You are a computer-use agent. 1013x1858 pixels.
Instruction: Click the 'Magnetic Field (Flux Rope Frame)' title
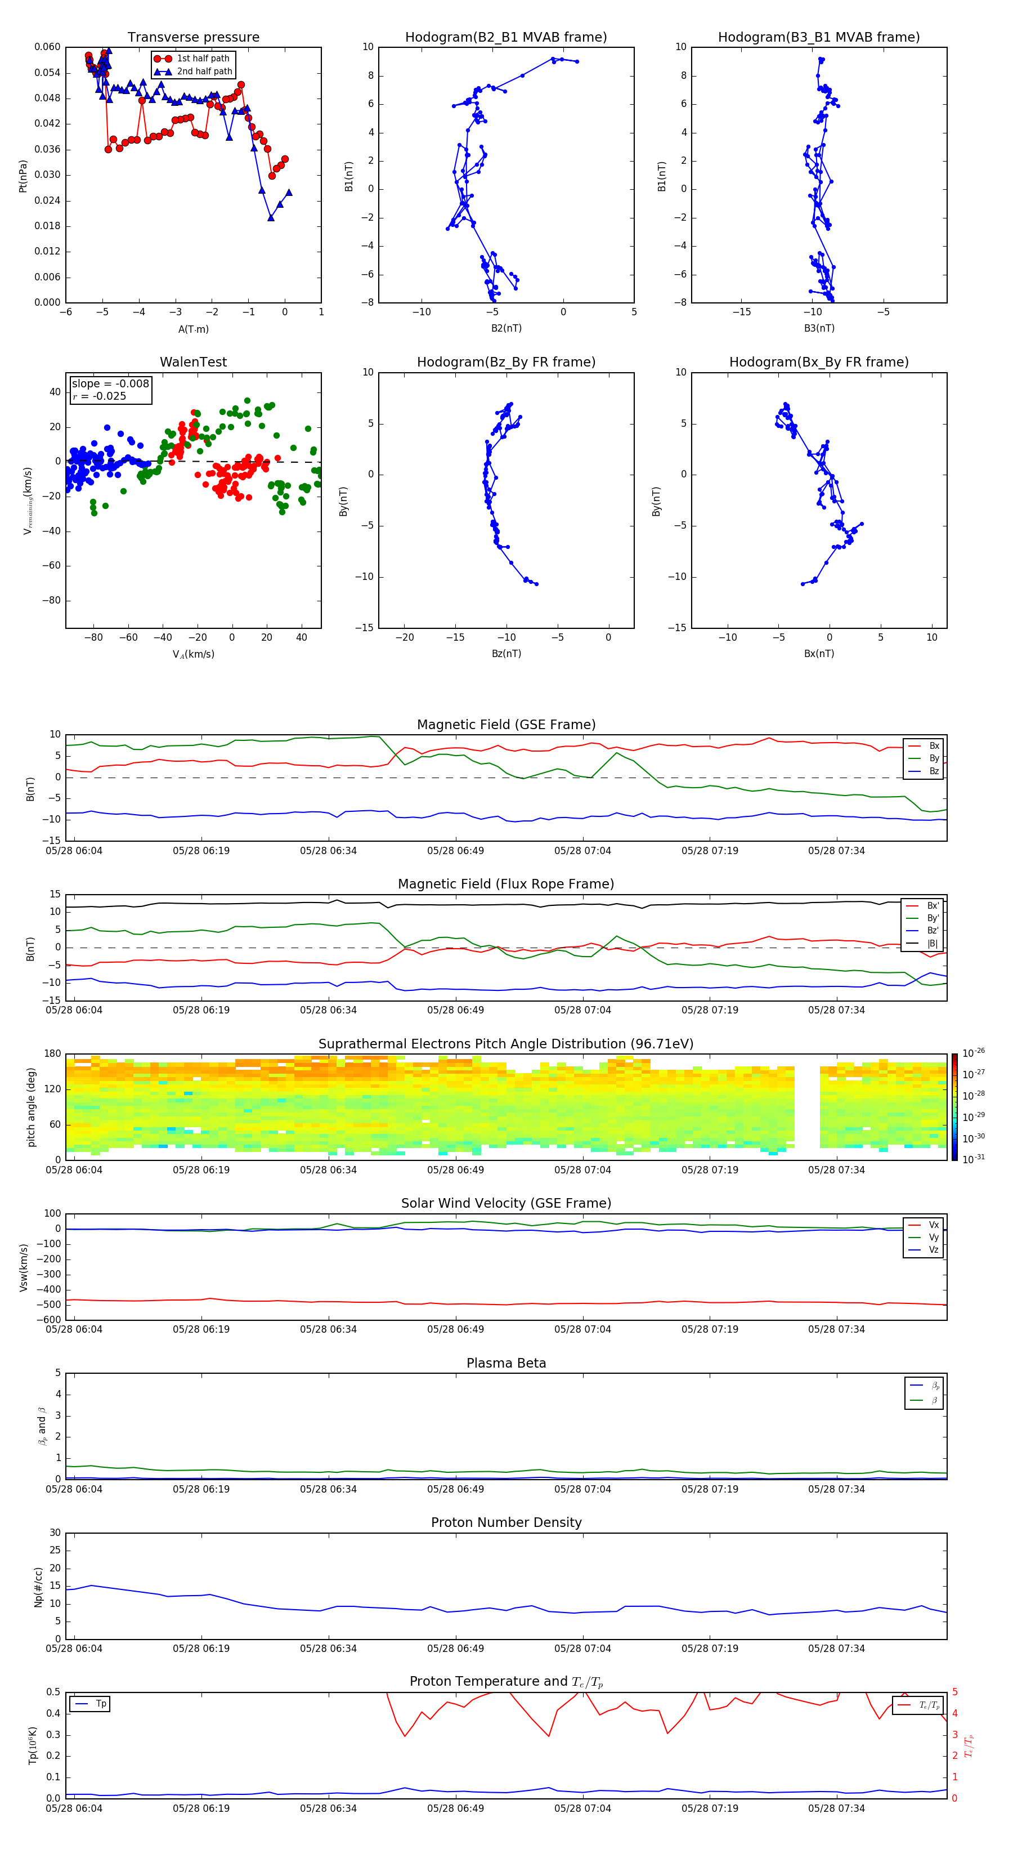tap(506, 885)
